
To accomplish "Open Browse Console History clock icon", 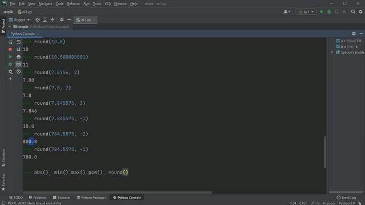I will tap(18, 72).
